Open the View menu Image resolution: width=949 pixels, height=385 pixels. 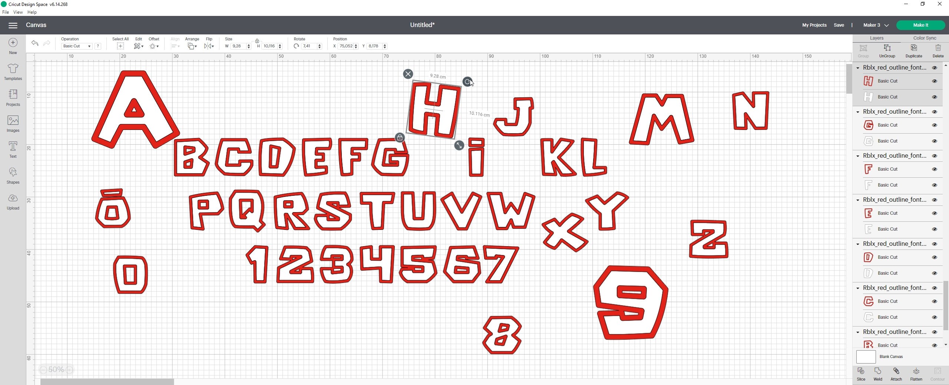pos(17,12)
